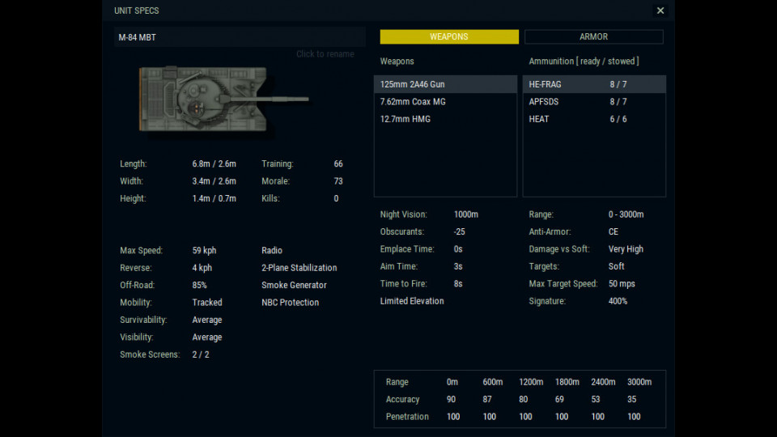Click the Off-Road value 85%

(x=199, y=285)
